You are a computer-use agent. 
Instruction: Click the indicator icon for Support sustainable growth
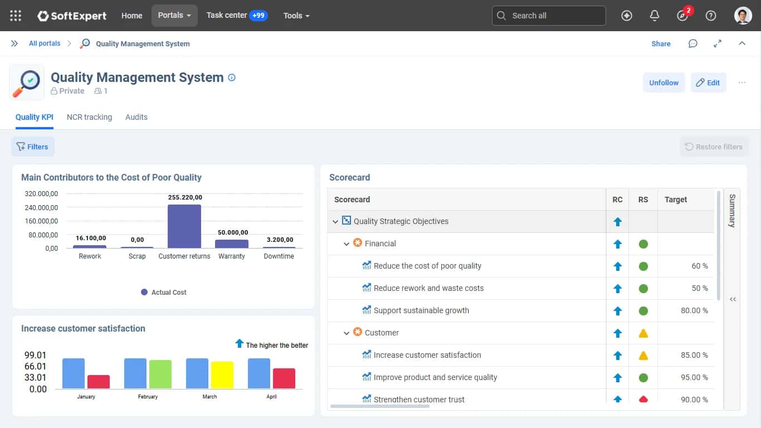(367, 310)
